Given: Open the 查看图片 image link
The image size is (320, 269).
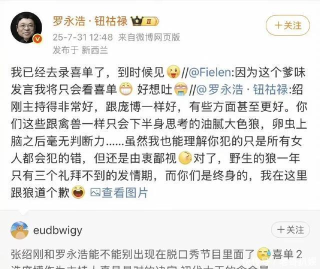Looking at the screenshot, I should pos(124,192).
